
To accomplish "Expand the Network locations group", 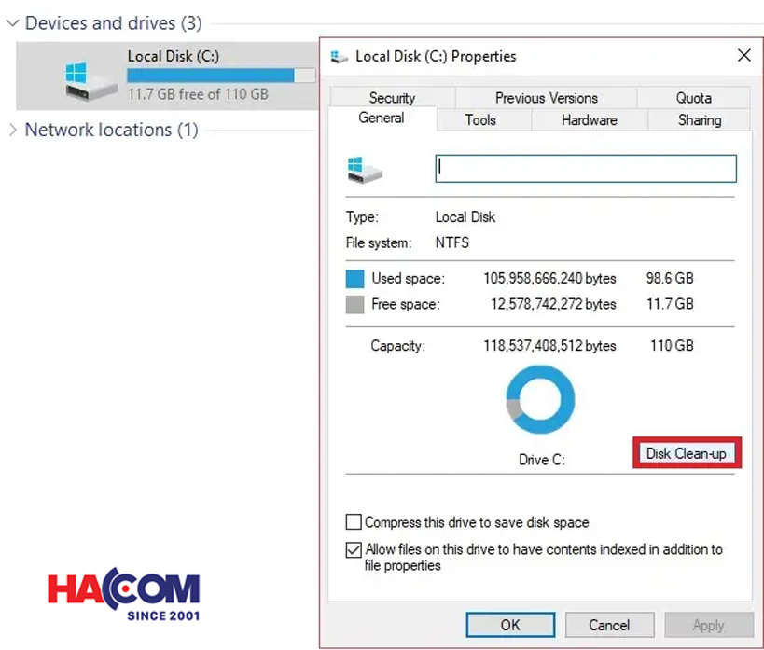I will [x=12, y=130].
